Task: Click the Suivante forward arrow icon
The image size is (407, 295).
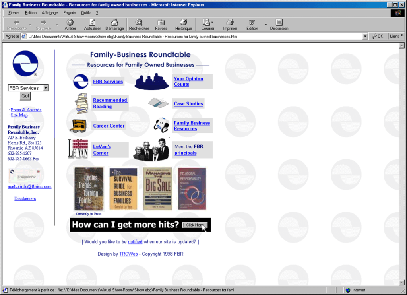Action: point(43,22)
